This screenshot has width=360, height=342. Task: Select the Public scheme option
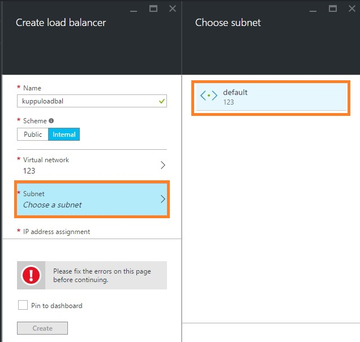click(33, 135)
